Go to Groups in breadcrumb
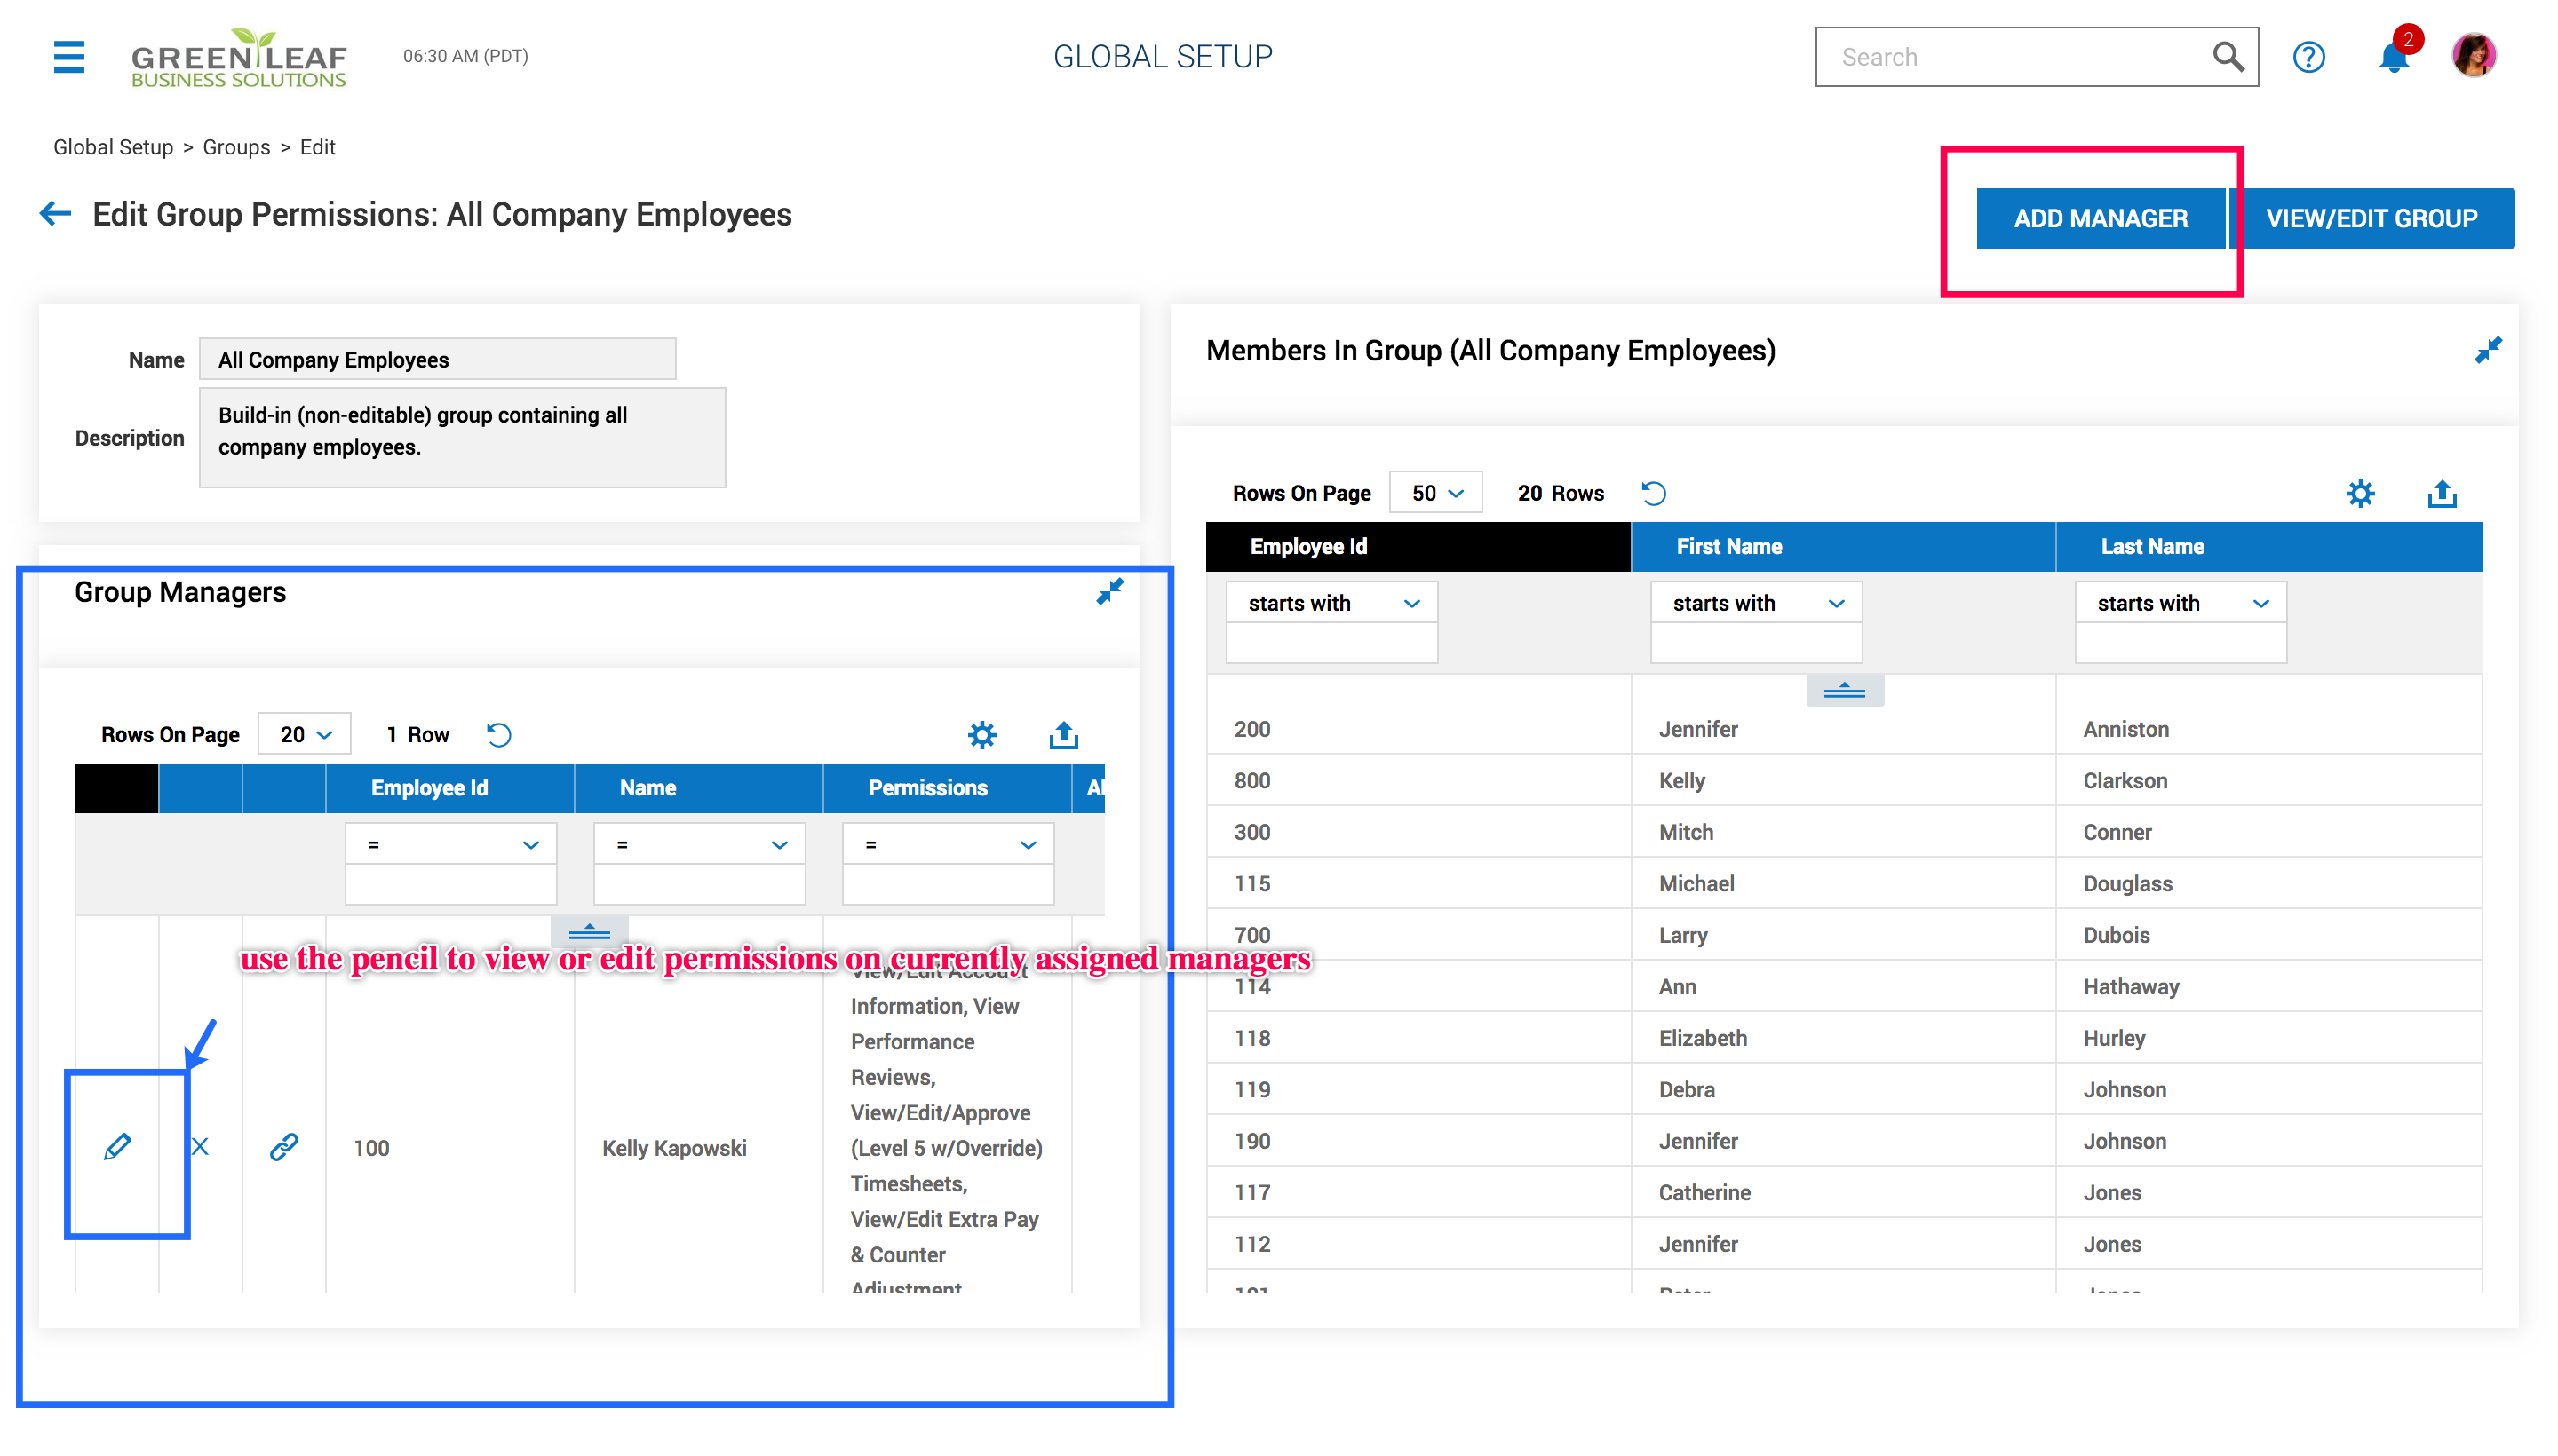The height and width of the screenshot is (1456, 2558). 236,147
